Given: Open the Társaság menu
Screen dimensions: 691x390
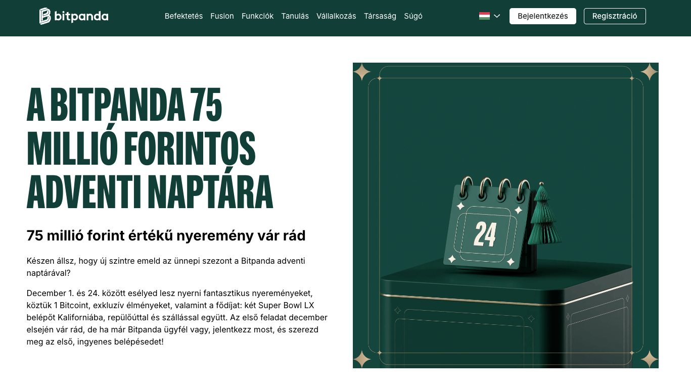Looking at the screenshot, I should [380, 16].
